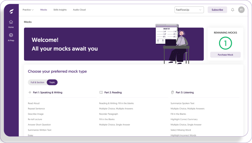This screenshot has height=143, width=252.
Task: Expand the Practice dropdown menu
Action: coord(28,10)
